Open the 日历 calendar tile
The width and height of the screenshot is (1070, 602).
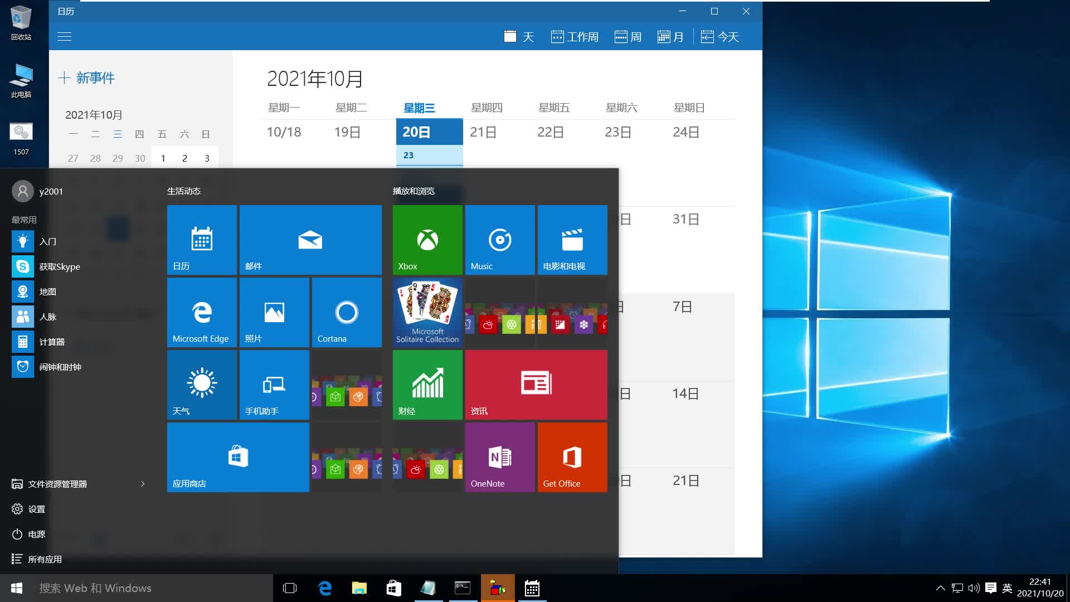pos(202,240)
